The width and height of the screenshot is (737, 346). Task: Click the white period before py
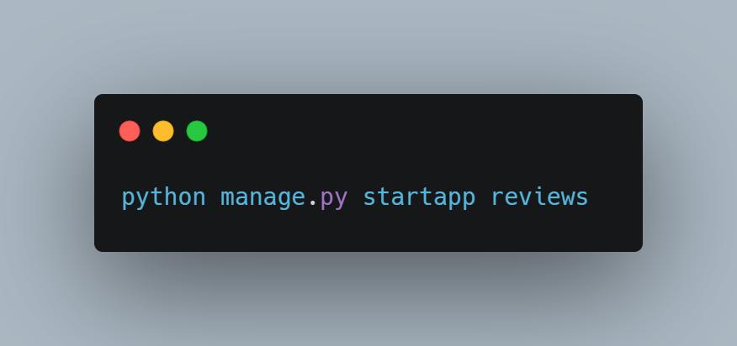coord(313,203)
